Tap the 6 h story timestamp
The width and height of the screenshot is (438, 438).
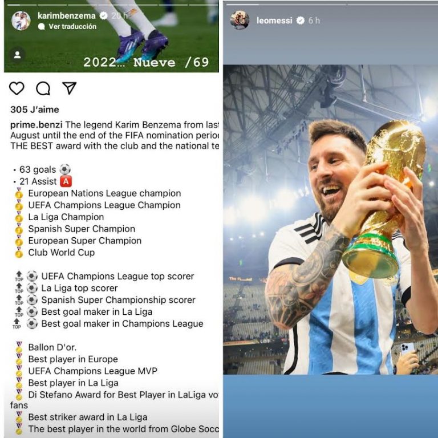314,21
